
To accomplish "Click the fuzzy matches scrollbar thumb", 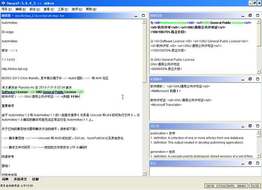I will coord(259,35).
